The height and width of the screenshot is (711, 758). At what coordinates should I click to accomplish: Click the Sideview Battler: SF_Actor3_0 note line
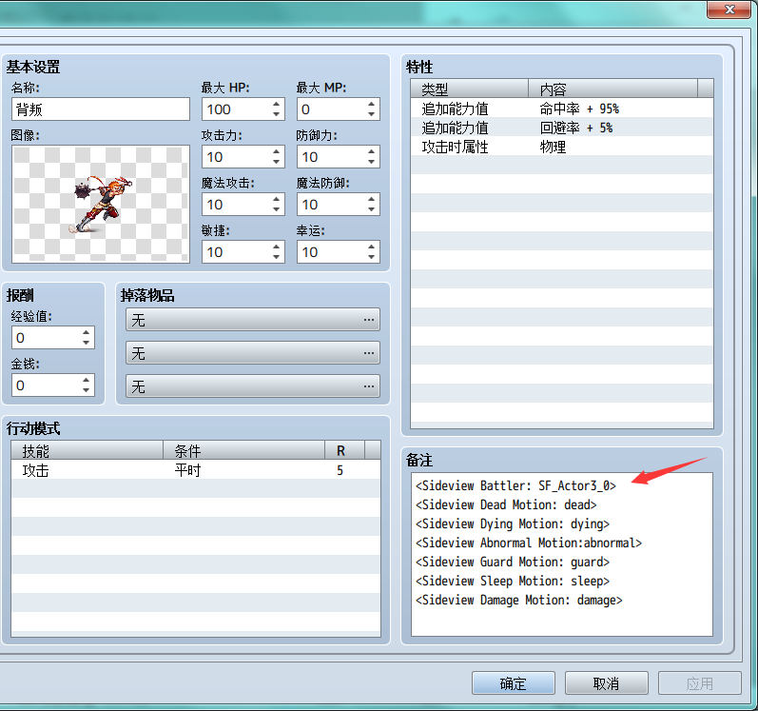coord(515,485)
